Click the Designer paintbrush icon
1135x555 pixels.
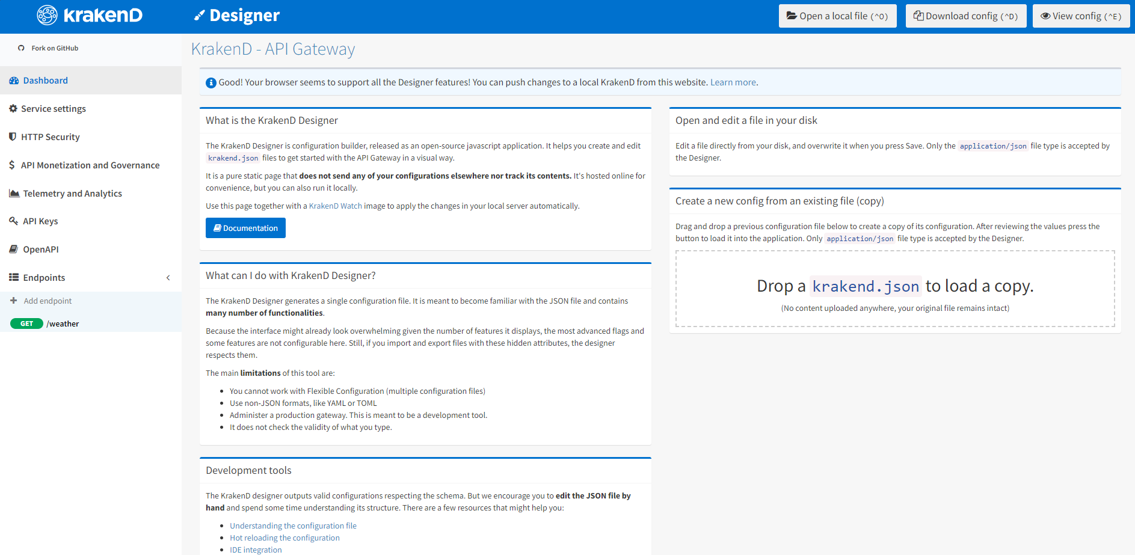[199, 16]
